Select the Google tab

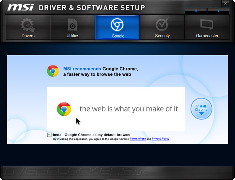[117, 27]
